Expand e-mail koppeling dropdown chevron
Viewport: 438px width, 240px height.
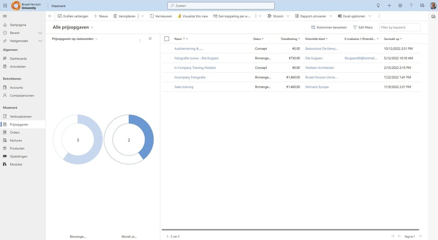[x=260, y=16]
